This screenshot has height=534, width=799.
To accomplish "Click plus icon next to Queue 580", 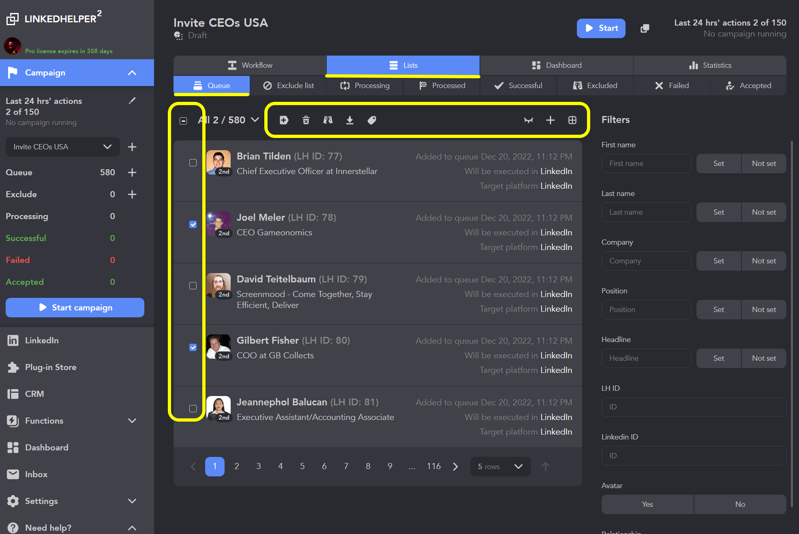I will coord(132,172).
